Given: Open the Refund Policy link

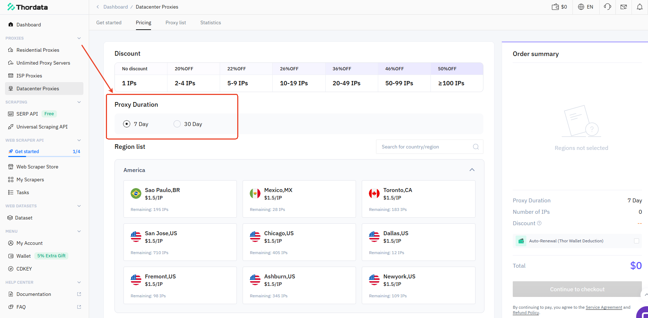Looking at the screenshot, I should [x=526, y=313].
